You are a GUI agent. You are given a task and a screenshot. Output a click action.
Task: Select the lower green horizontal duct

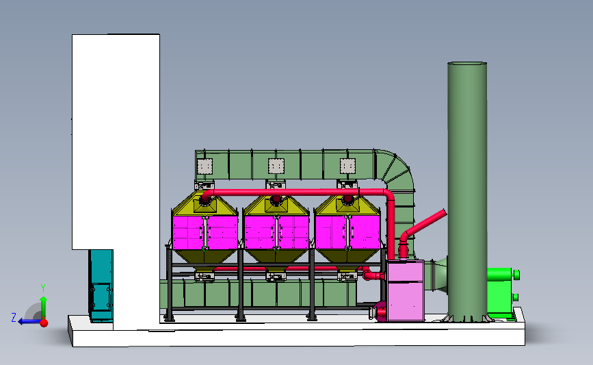[259, 293]
